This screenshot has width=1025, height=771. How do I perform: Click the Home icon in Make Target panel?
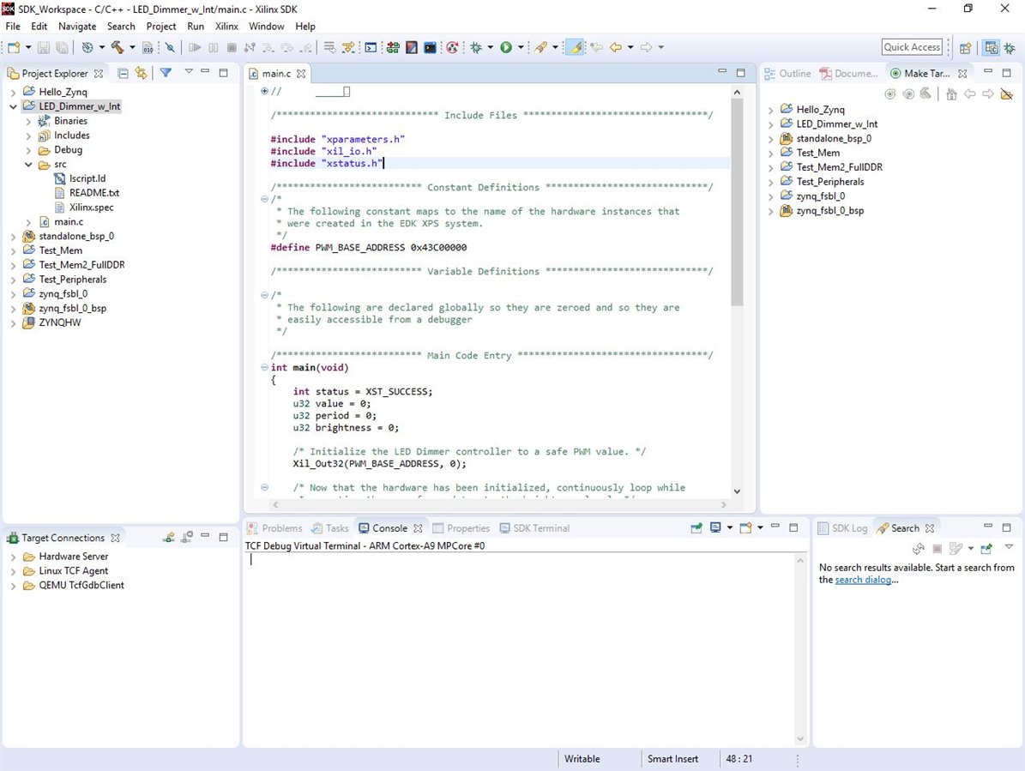tap(951, 94)
